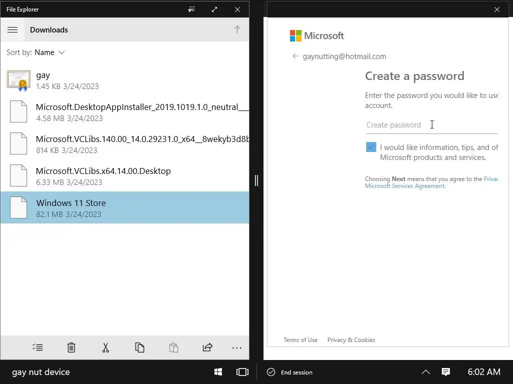Select the gay certificate file
This screenshot has width=513, height=384.
click(125, 80)
